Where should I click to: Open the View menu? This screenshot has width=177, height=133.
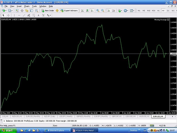[12, 6]
